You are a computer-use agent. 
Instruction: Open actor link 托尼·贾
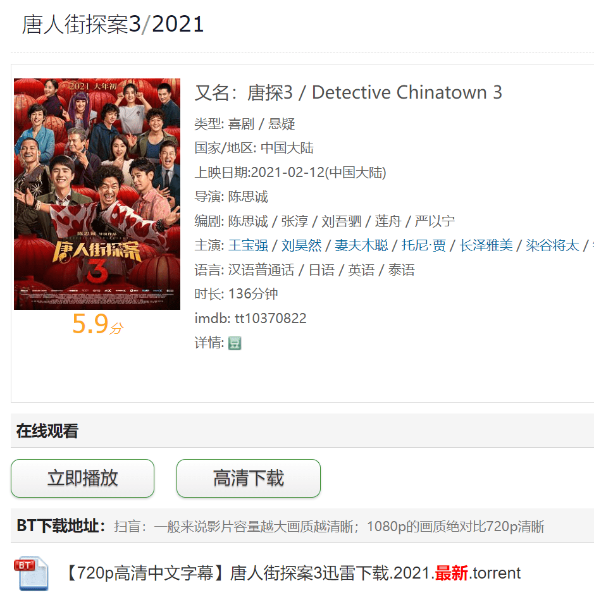[424, 245]
